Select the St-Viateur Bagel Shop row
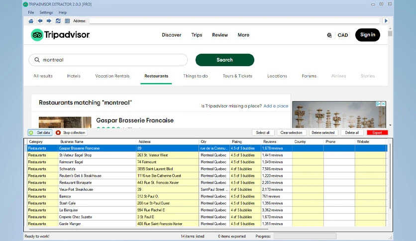This screenshot has height=241, width=416. pyautogui.click(x=207, y=155)
